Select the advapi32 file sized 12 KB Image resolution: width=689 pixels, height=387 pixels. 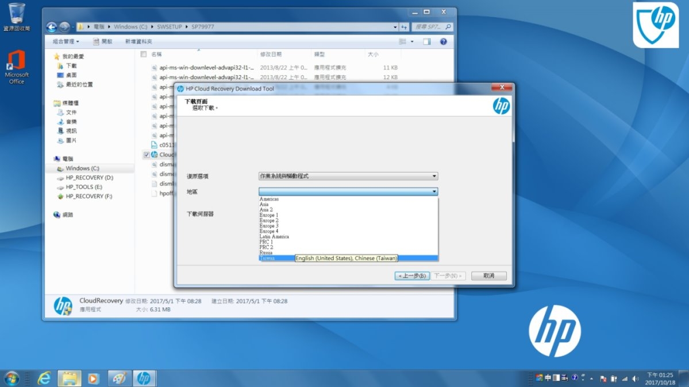click(x=275, y=77)
